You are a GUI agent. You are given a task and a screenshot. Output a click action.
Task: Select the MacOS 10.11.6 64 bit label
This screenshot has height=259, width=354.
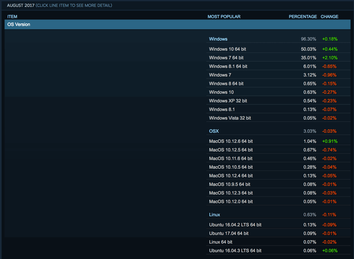tap(231, 159)
